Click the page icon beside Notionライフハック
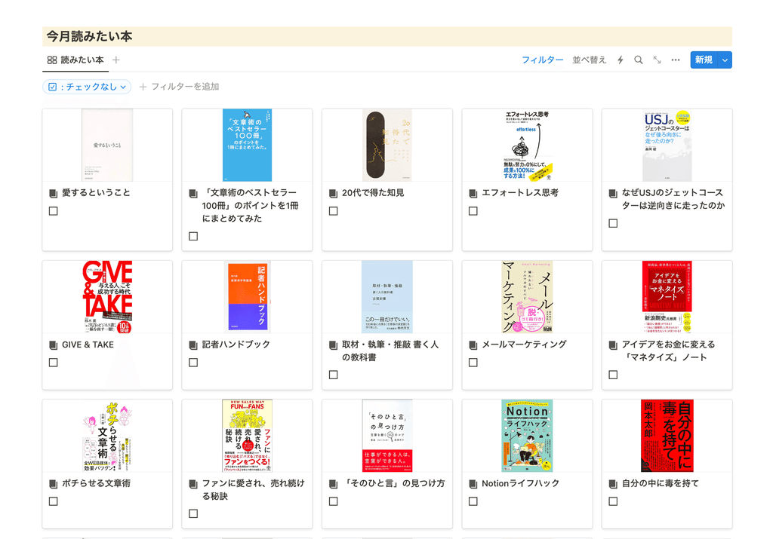This screenshot has width=773, height=539. (x=473, y=484)
